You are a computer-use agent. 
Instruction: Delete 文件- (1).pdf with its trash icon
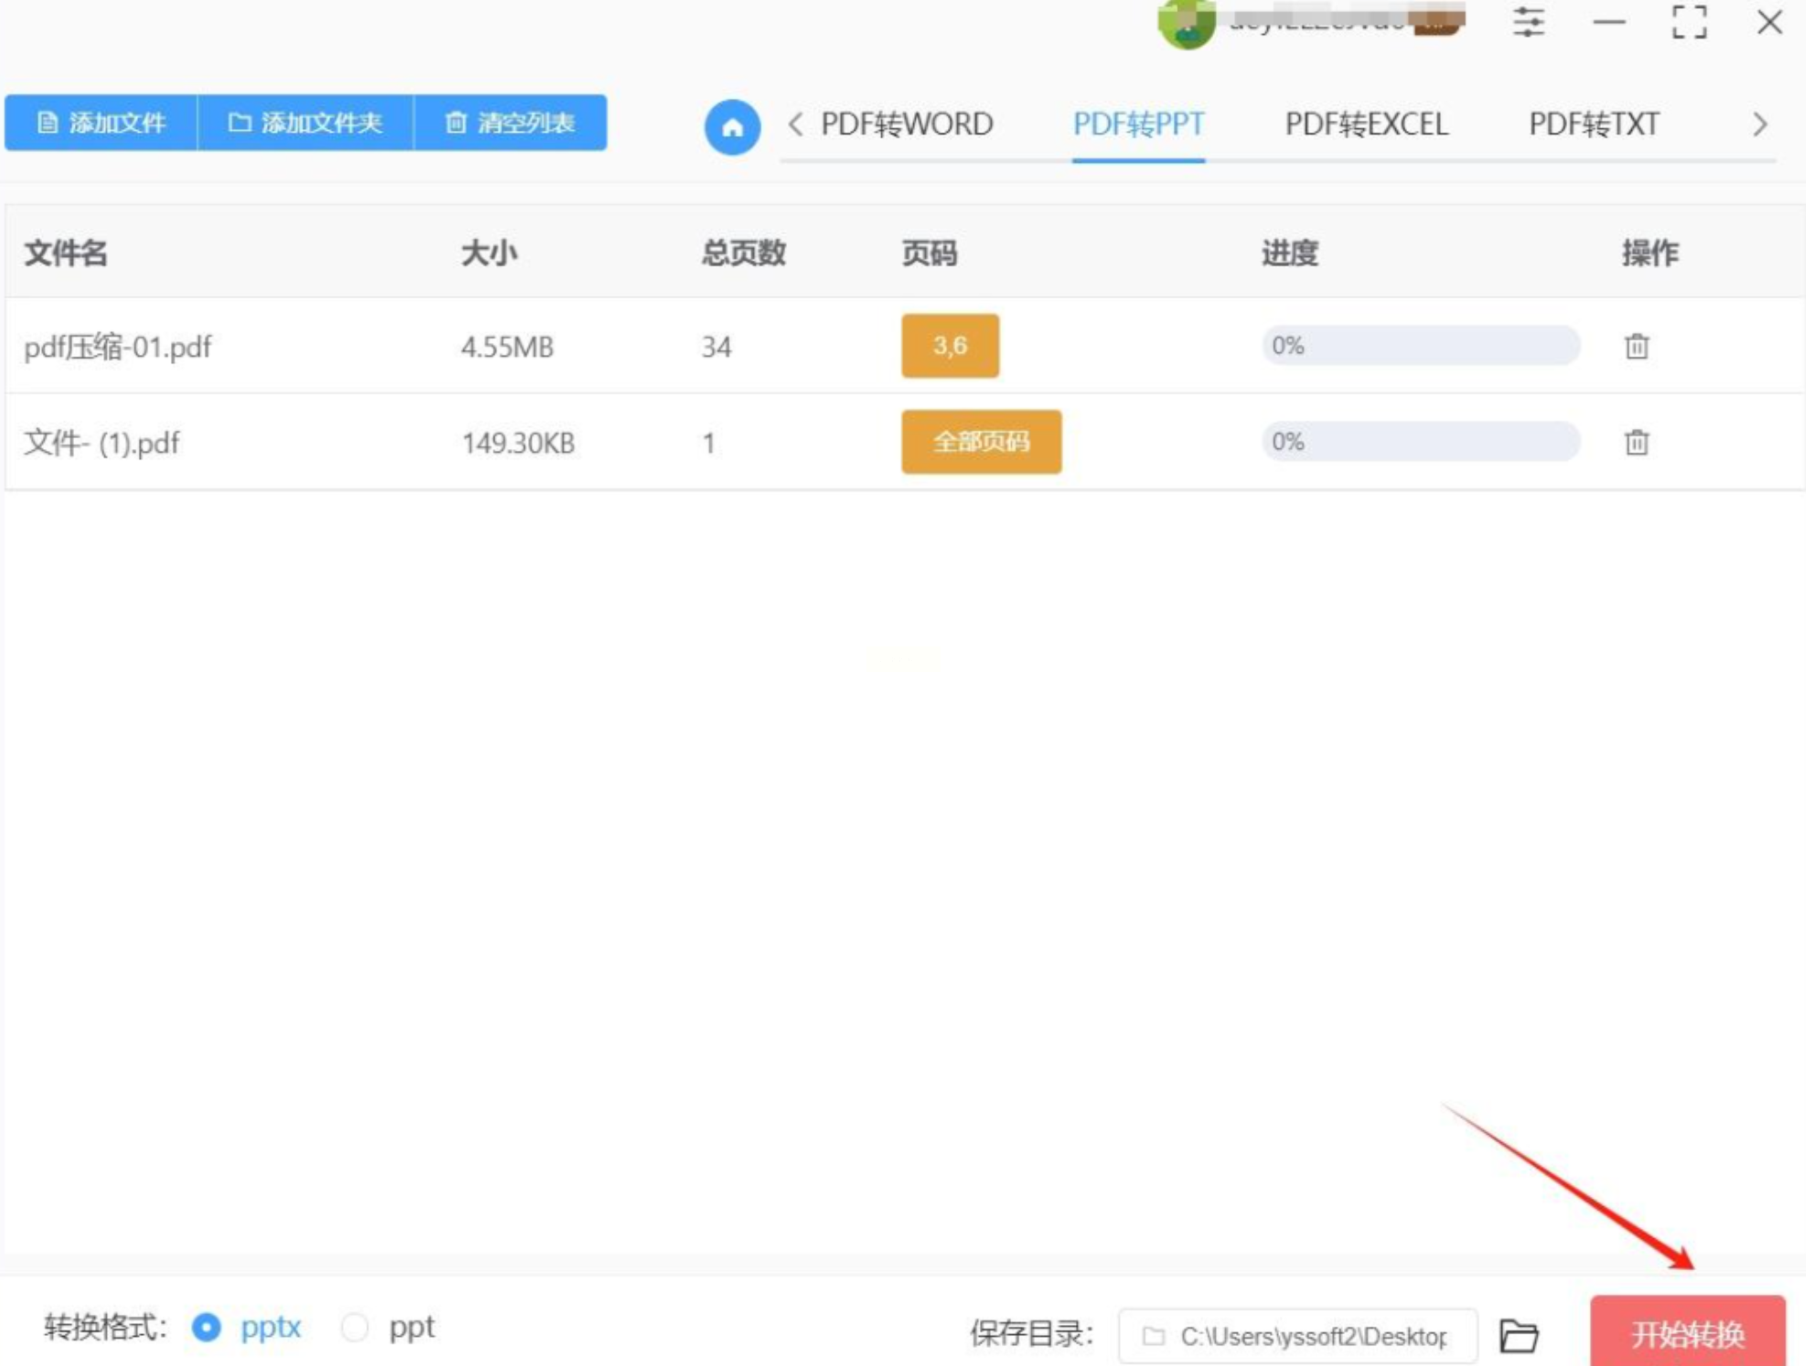pos(1637,443)
